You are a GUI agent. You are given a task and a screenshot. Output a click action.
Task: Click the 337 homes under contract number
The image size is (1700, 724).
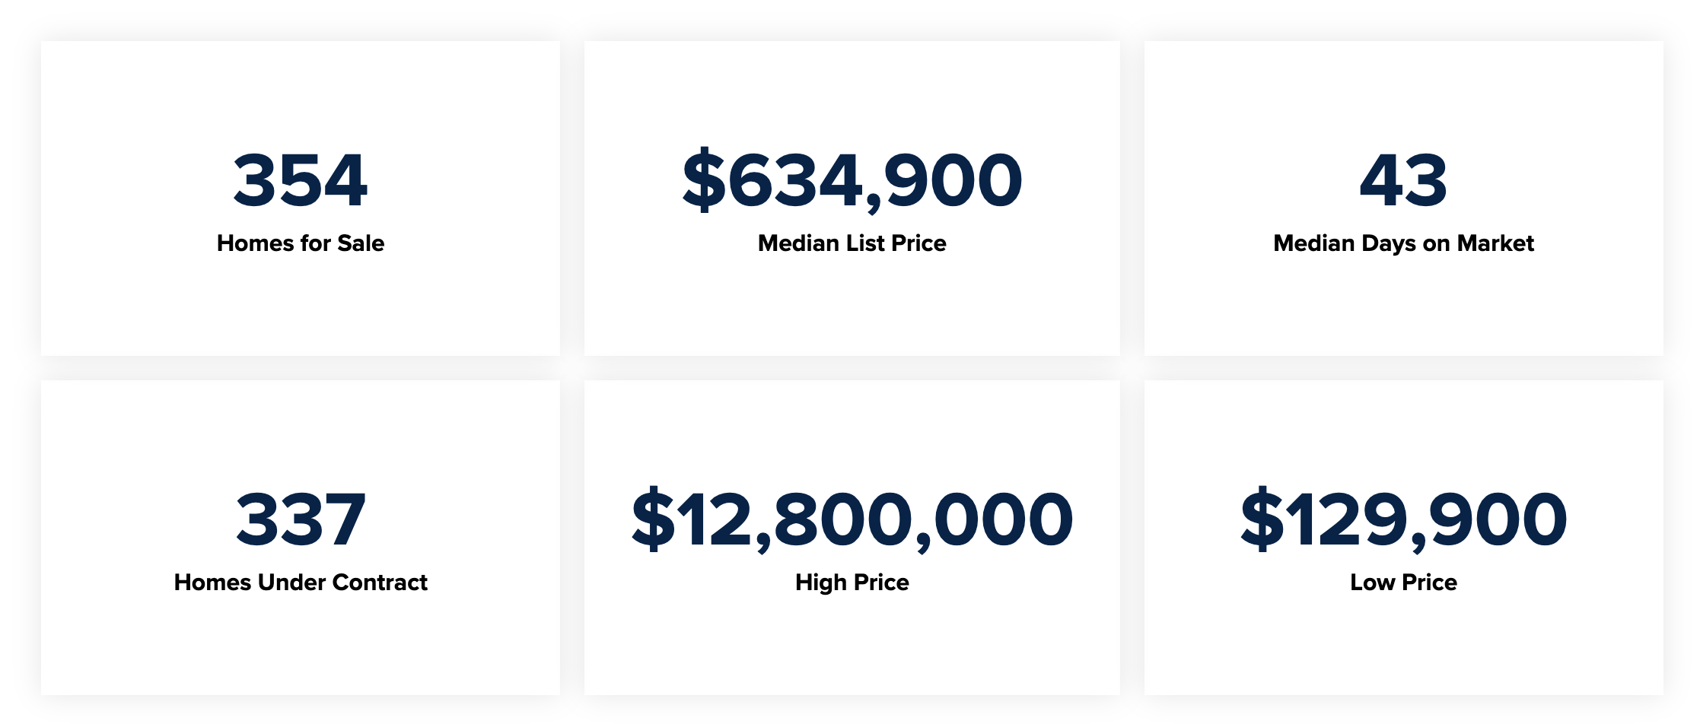[301, 519]
